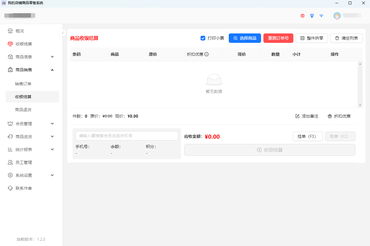Click the info icon beside 折扣优惠 column
The height and width of the screenshot is (246, 370).
[x=206, y=54]
